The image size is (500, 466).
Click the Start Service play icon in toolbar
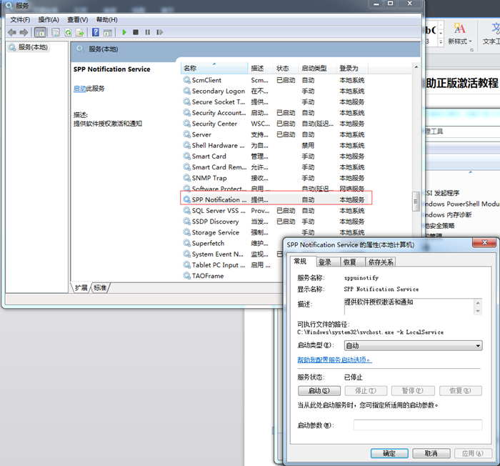(x=124, y=32)
